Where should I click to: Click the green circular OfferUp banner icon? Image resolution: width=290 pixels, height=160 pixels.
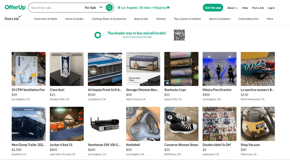(98, 35)
